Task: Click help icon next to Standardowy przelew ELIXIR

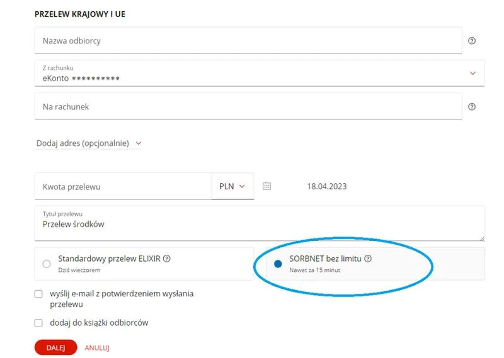Action: [x=167, y=259]
